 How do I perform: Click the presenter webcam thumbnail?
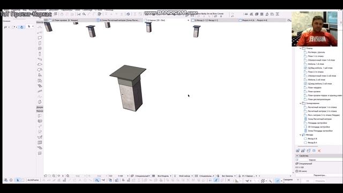click(x=315, y=28)
